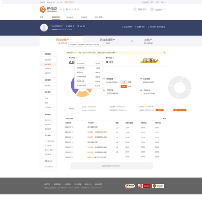Open the 自动投标 sidebar item
Screen dimensions: 202x199
(48, 69)
